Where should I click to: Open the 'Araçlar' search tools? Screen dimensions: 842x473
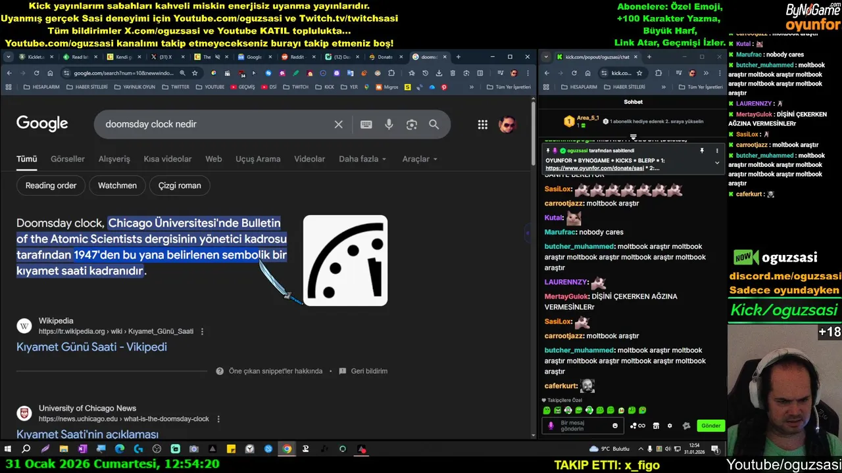pyautogui.click(x=420, y=159)
